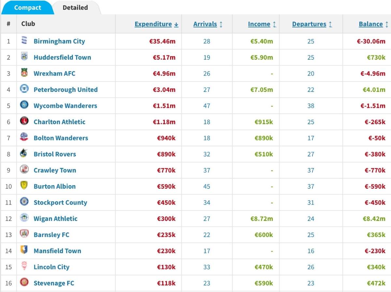Open the Bolton Wanderers club page
The height and width of the screenshot is (292, 391).
(x=61, y=138)
